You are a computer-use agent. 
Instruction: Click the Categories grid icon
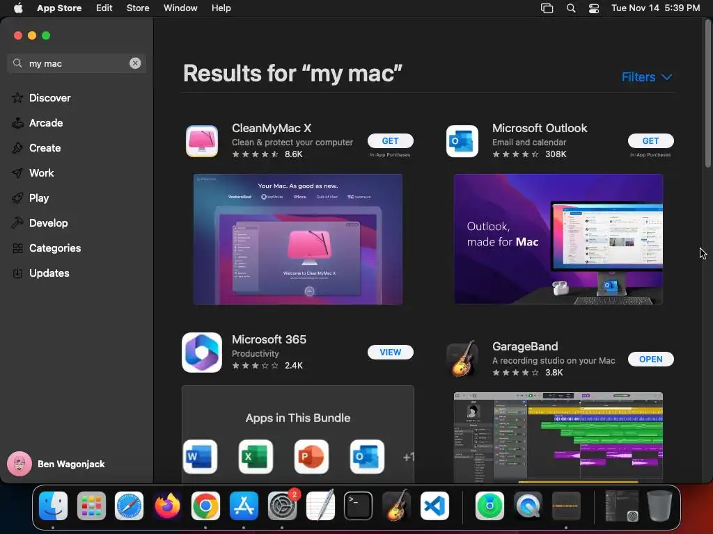pyautogui.click(x=17, y=248)
